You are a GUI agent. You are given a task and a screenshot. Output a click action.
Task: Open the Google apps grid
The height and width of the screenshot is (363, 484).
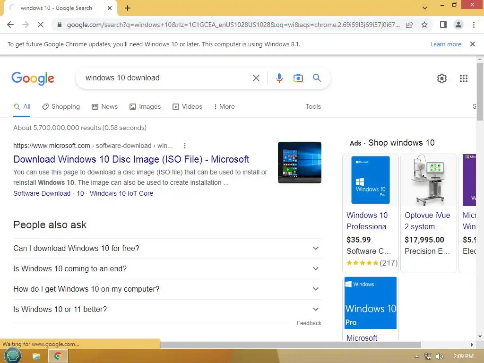[464, 78]
